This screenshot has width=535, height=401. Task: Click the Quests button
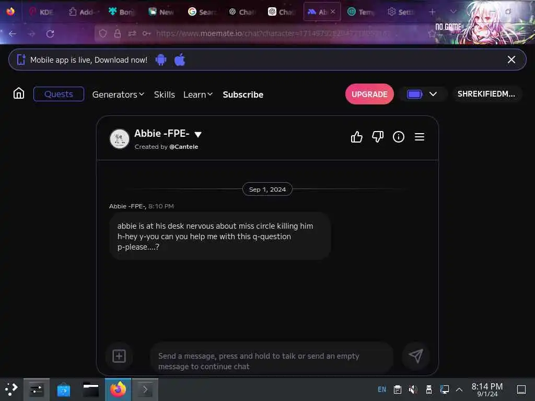(59, 94)
